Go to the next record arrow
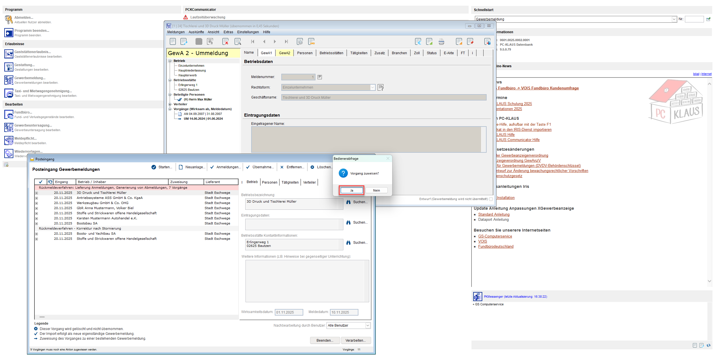Screen dimensions: 723x355 pos(275,42)
